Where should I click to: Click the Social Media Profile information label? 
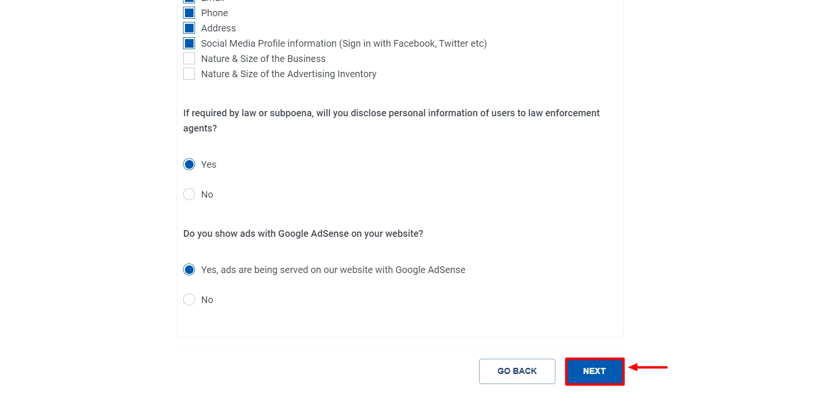(x=344, y=43)
